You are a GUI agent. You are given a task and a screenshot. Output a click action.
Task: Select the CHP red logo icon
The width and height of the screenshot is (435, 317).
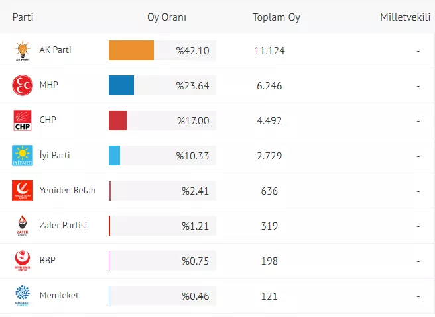pos(23,121)
